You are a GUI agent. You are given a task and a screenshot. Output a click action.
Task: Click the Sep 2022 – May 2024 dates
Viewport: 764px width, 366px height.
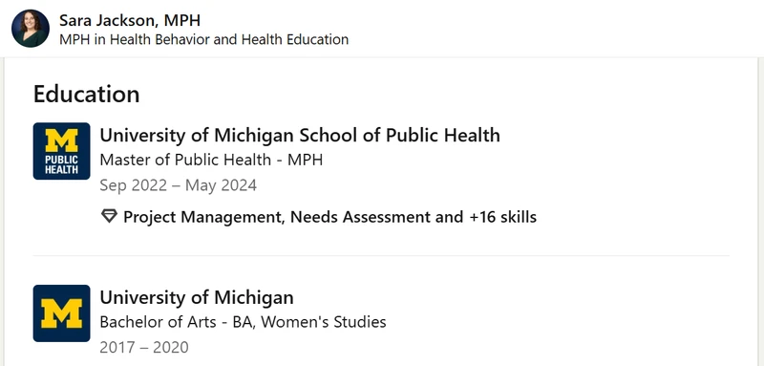178,185
